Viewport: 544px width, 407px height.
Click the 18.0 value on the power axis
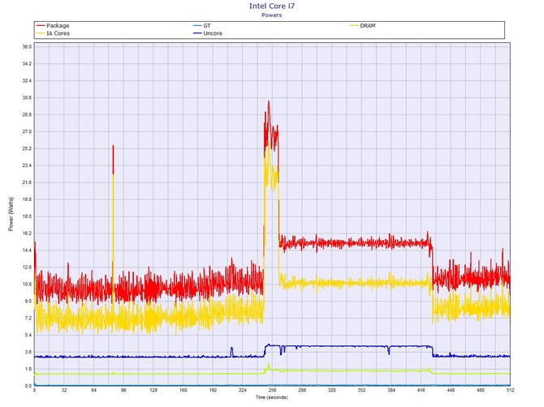27,216
